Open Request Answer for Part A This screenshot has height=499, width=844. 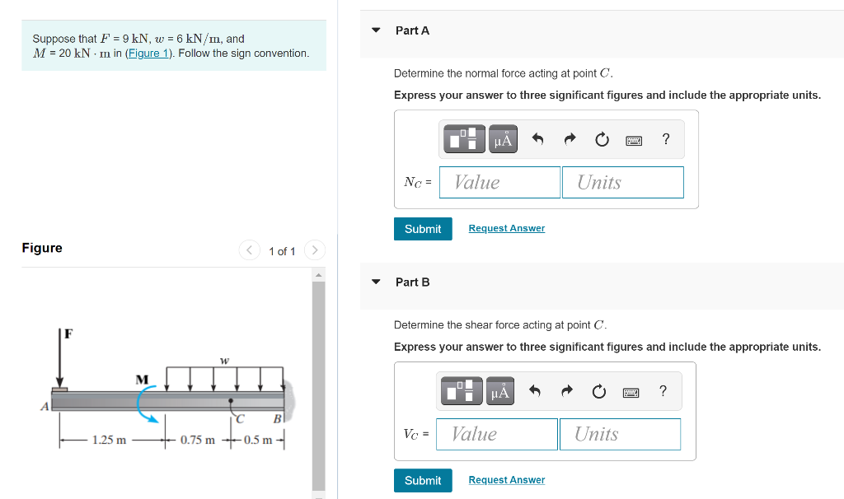(x=506, y=228)
